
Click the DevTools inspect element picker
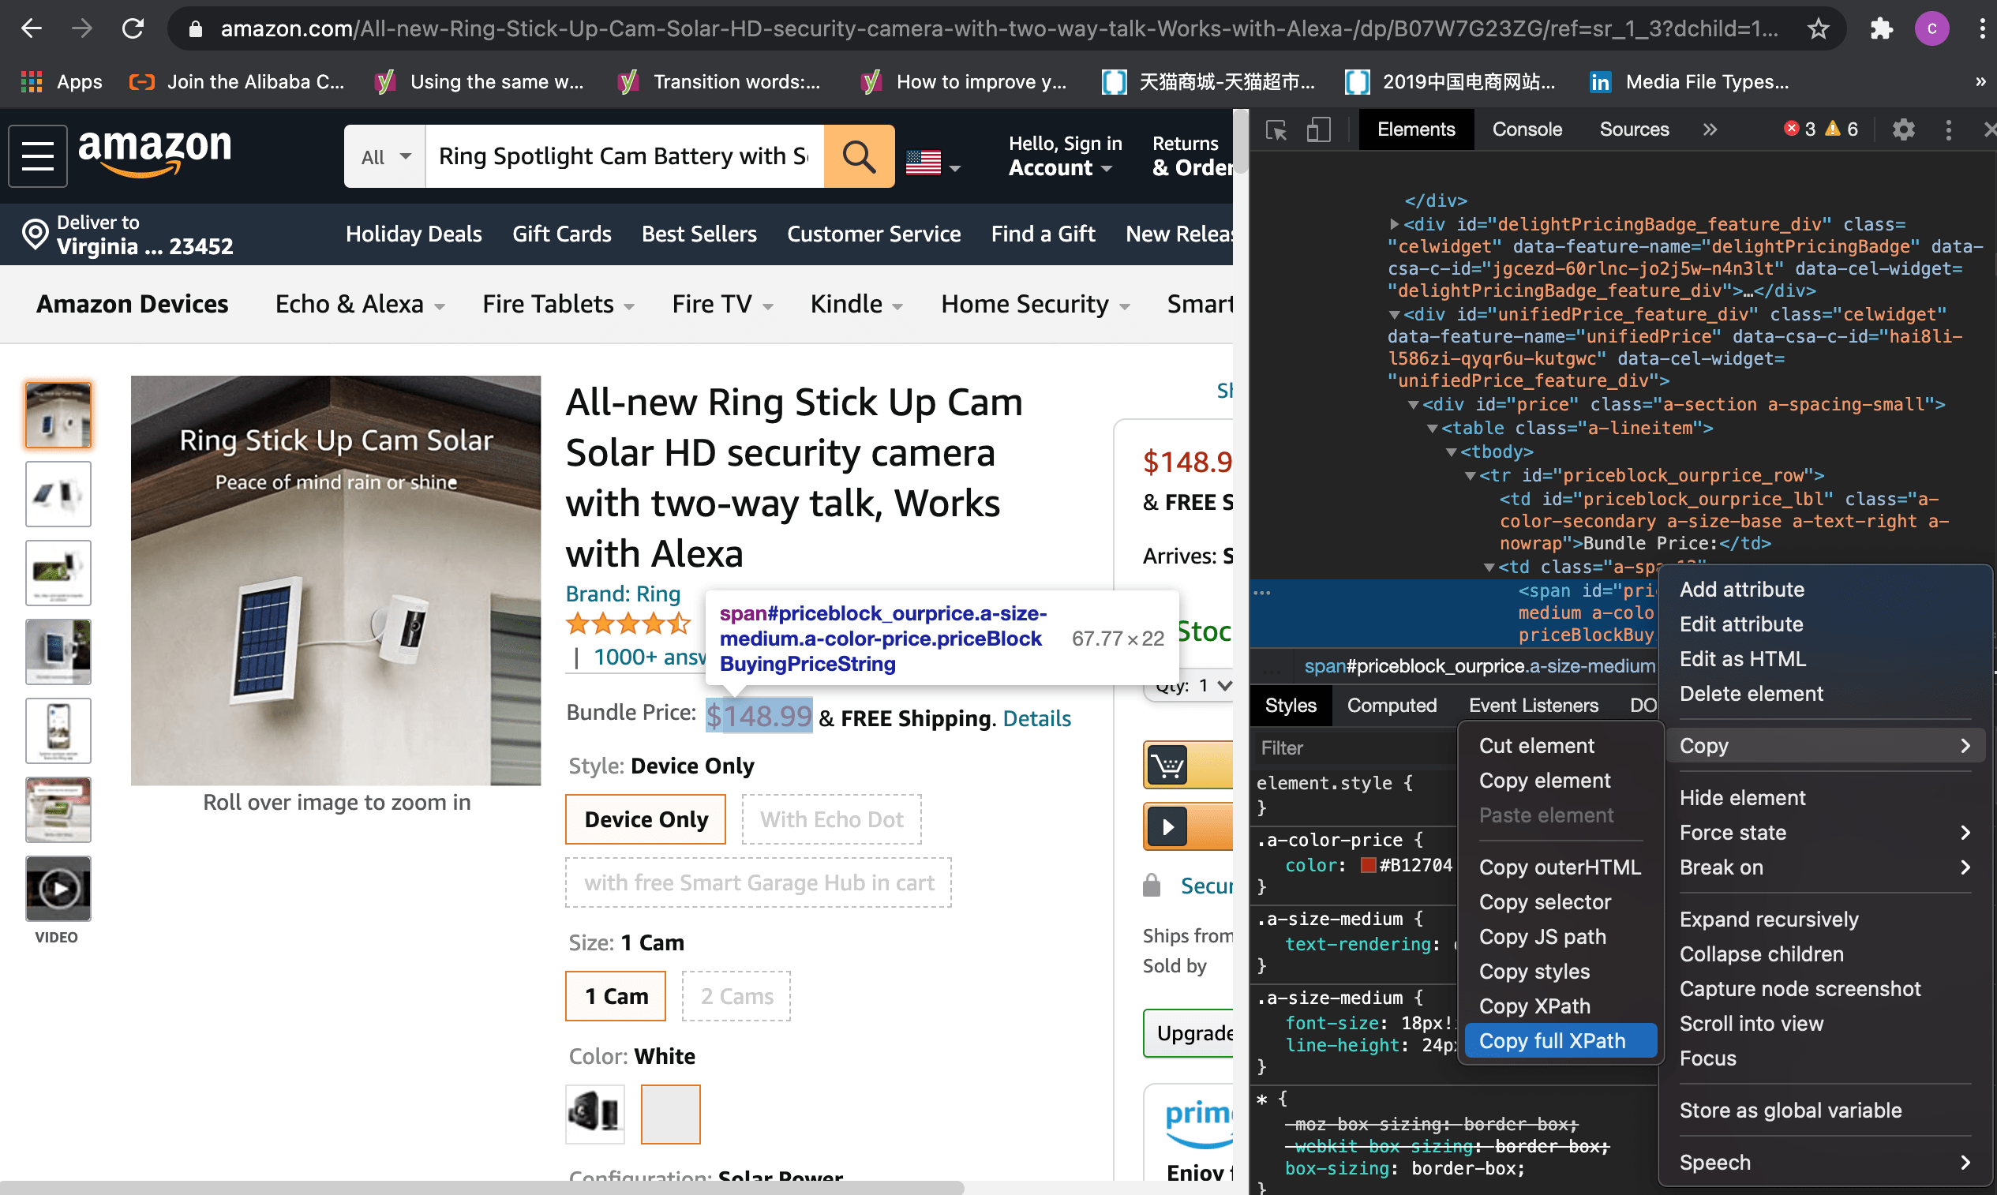[1276, 129]
